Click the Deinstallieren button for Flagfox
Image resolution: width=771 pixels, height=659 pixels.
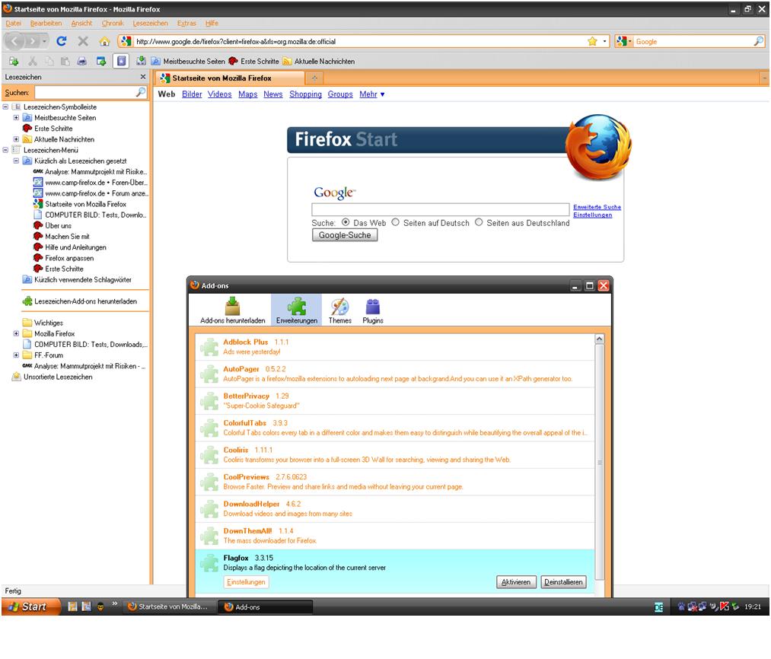click(563, 582)
